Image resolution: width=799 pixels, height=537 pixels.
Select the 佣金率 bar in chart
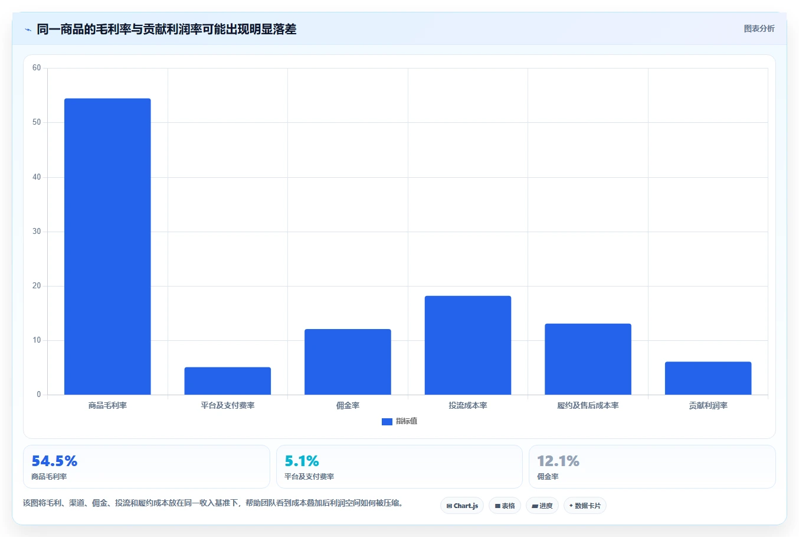pyautogui.click(x=348, y=362)
